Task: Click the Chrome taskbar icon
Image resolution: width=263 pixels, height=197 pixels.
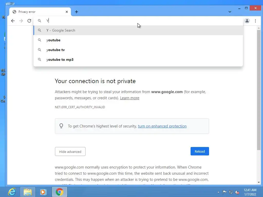Action: point(60,192)
